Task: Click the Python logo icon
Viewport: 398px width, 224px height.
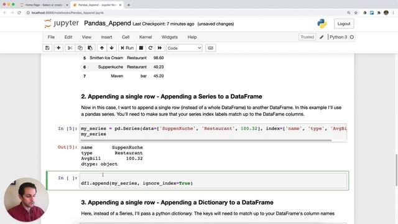Action: pos(322,24)
